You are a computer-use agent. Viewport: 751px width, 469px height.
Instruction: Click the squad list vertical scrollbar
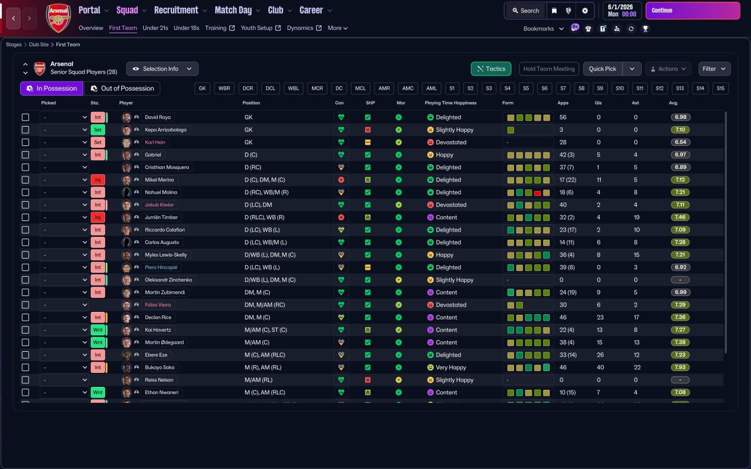pyautogui.click(x=726, y=233)
